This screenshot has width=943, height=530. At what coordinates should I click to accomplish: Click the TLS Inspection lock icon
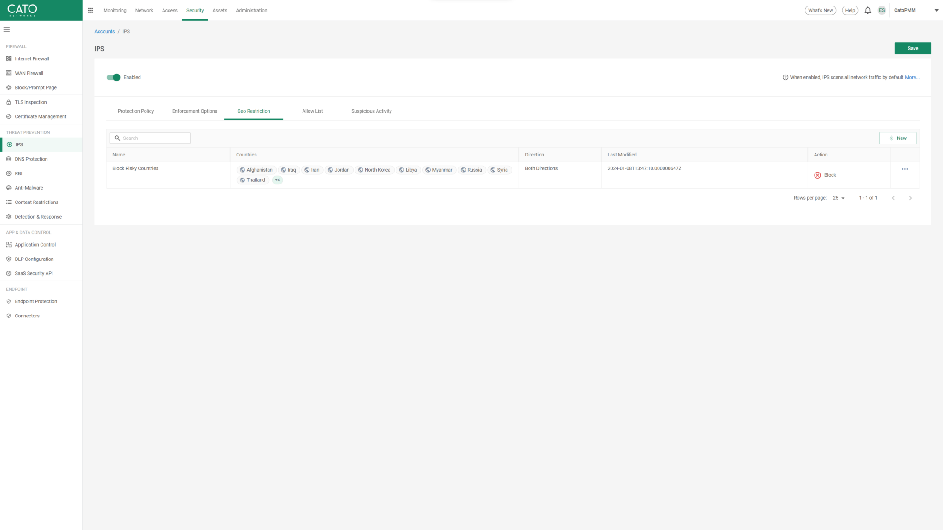(9, 102)
